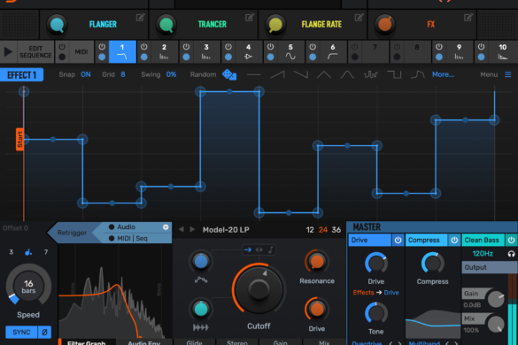Image resolution: width=518 pixels, height=345 pixels.
Task: Click the Retrigger Audio settings gear
Action: coord(166,227)
